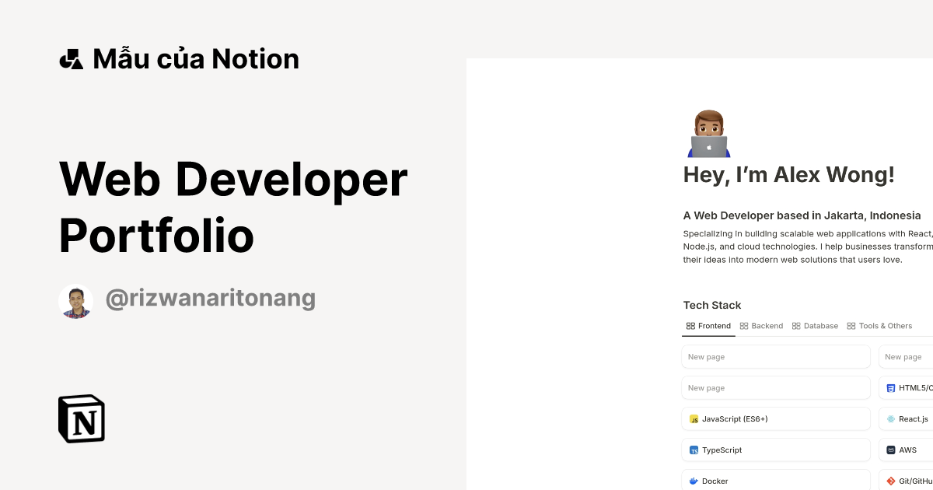
Task: Click the large Notion N logo bottom left
Action: tap(81, 418)
